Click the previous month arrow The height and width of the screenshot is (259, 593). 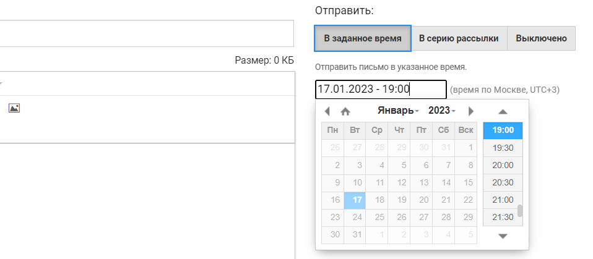327,111
